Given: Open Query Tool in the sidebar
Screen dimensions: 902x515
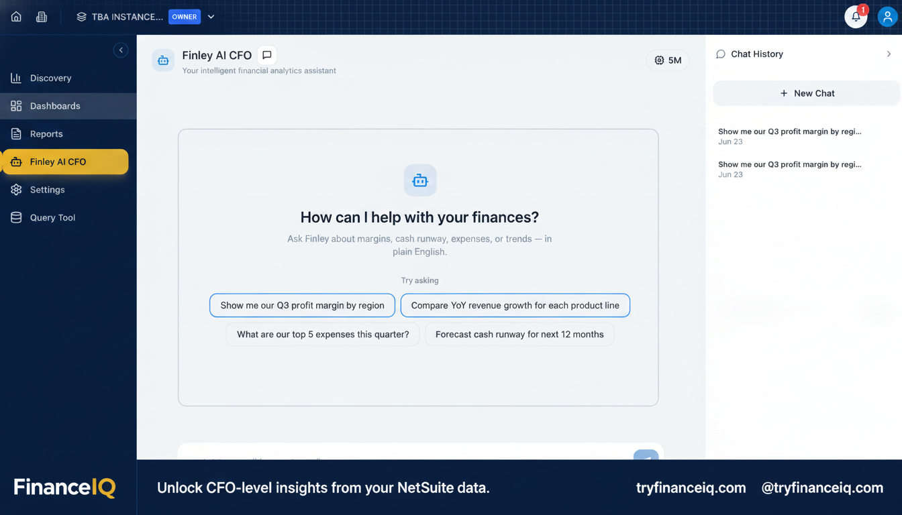Looking at the screenshot, I should coord(68,218).
